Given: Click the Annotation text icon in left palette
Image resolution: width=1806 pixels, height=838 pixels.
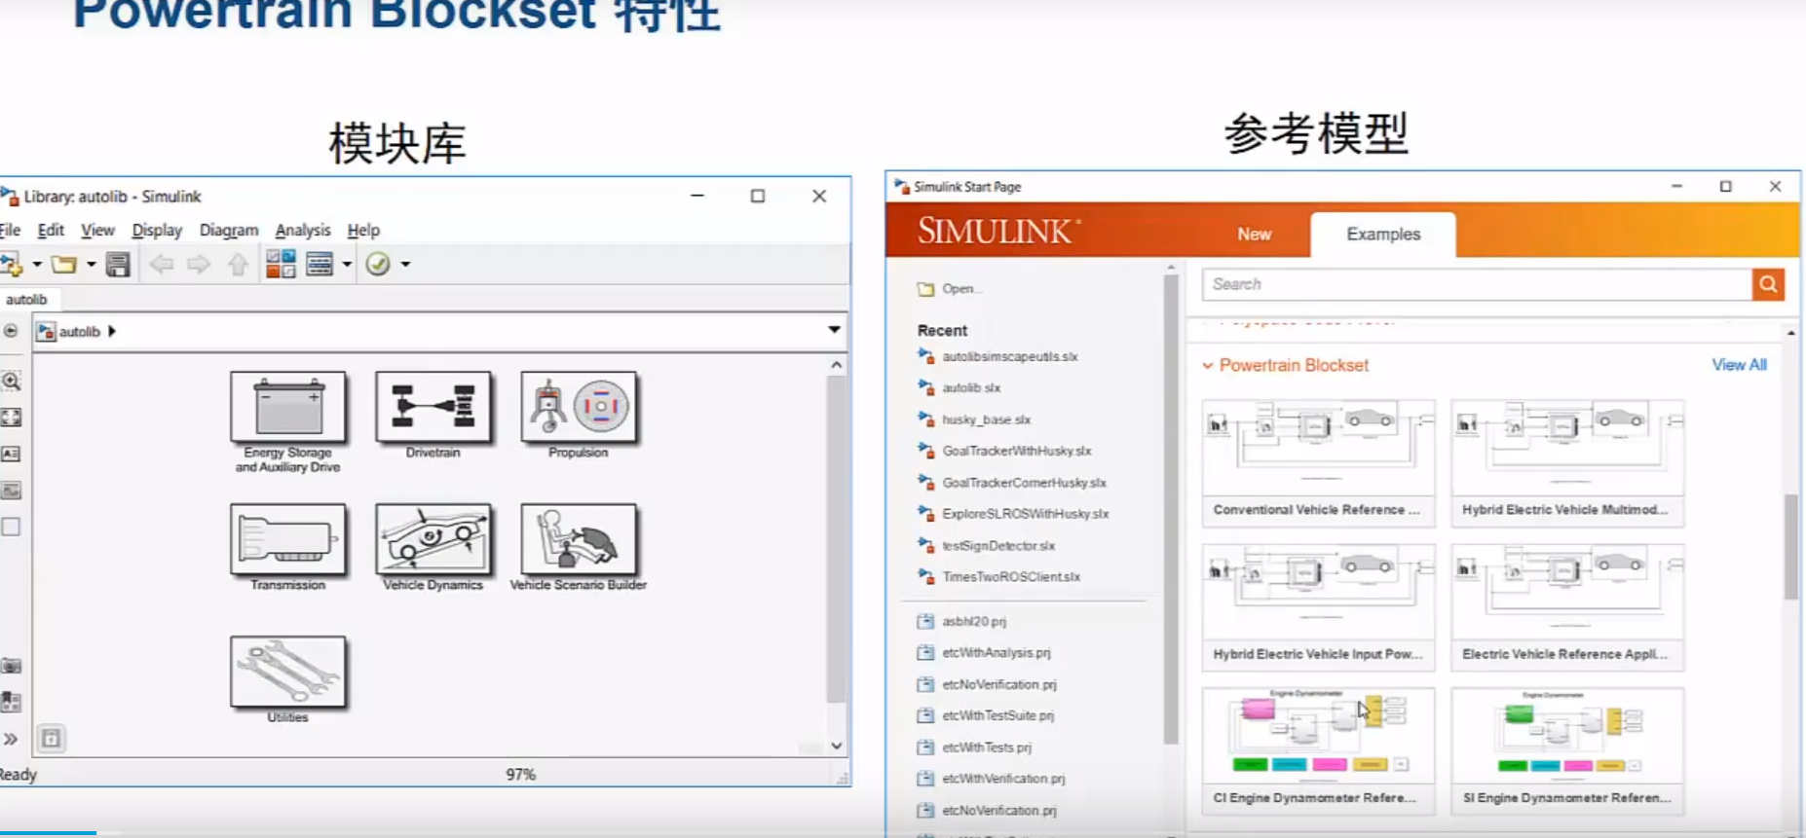Looking at the screenshot, I should click(11, 454).
